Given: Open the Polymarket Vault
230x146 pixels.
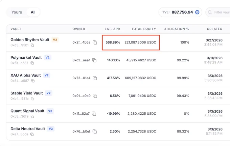Looking at the screenshot, I should [x=26, y=58].
